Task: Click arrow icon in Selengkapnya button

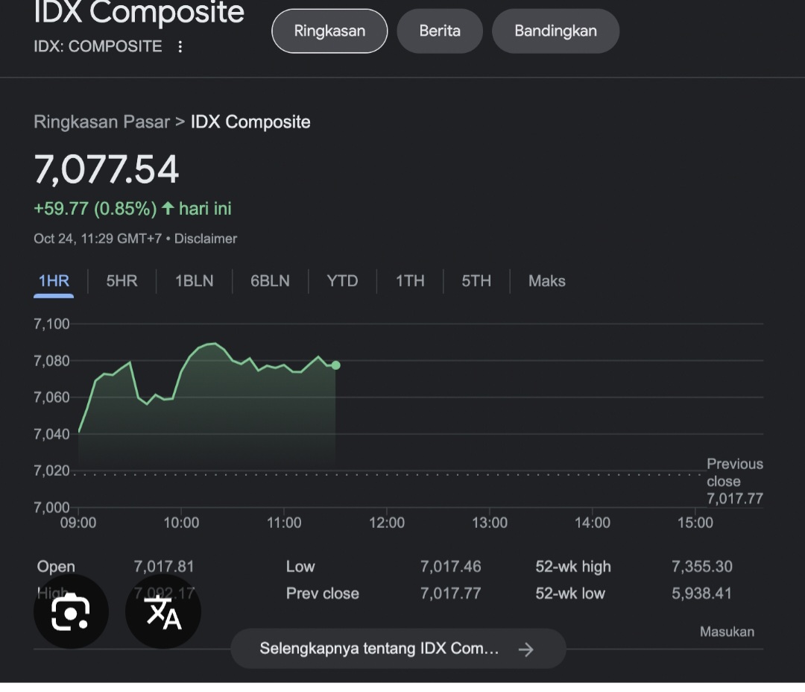Action: [x=526, y=649]
